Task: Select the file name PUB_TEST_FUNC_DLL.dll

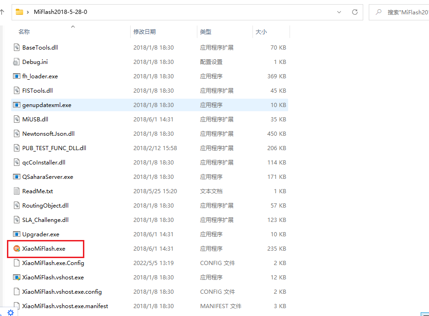Action: click(x=54, y=148)
